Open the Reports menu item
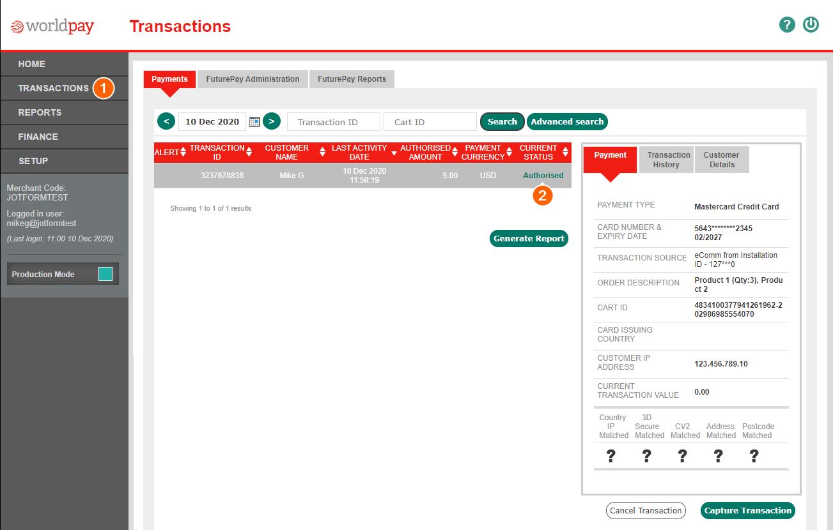 click(x=64, y=112)
